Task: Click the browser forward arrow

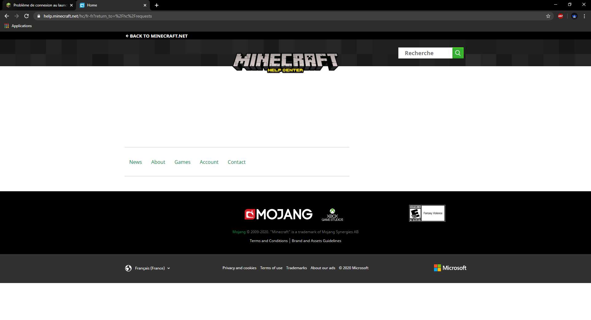Action: pos(17,16)
